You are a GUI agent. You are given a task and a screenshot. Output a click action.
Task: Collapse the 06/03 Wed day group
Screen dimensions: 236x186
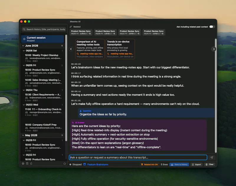[24, 105]
